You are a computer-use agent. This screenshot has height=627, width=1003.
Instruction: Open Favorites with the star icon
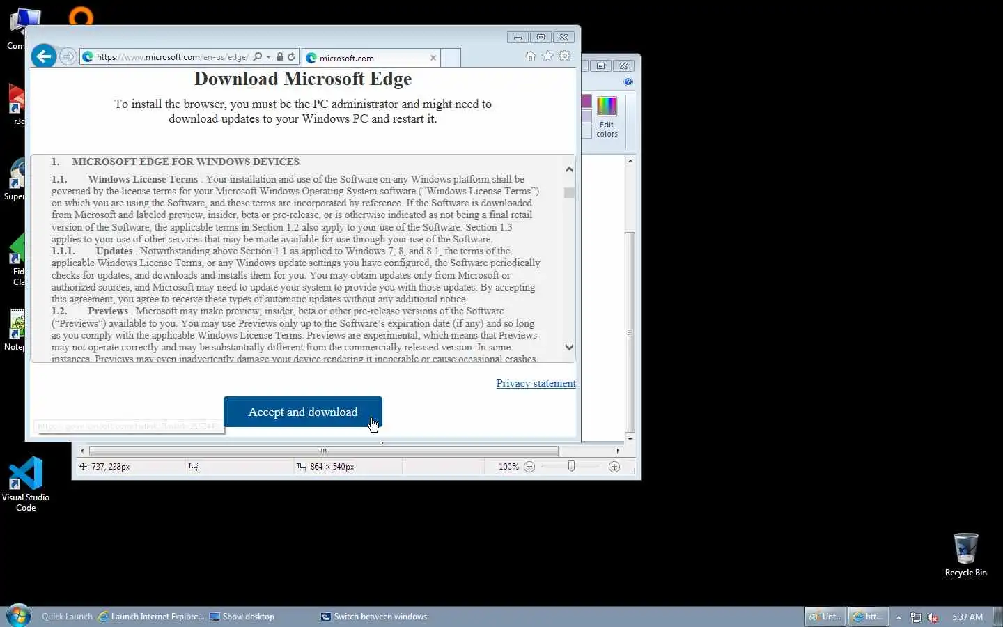pyautogui.click(x=548, y=56)
